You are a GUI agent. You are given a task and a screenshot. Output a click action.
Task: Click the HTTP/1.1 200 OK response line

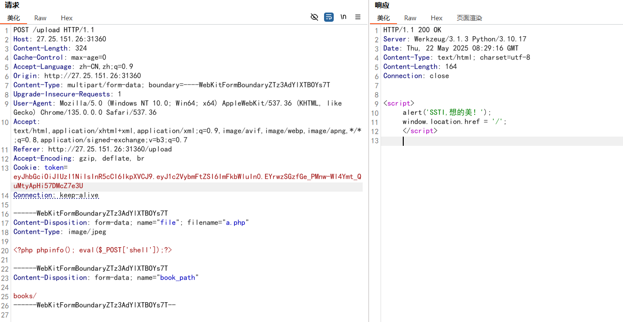412,30
